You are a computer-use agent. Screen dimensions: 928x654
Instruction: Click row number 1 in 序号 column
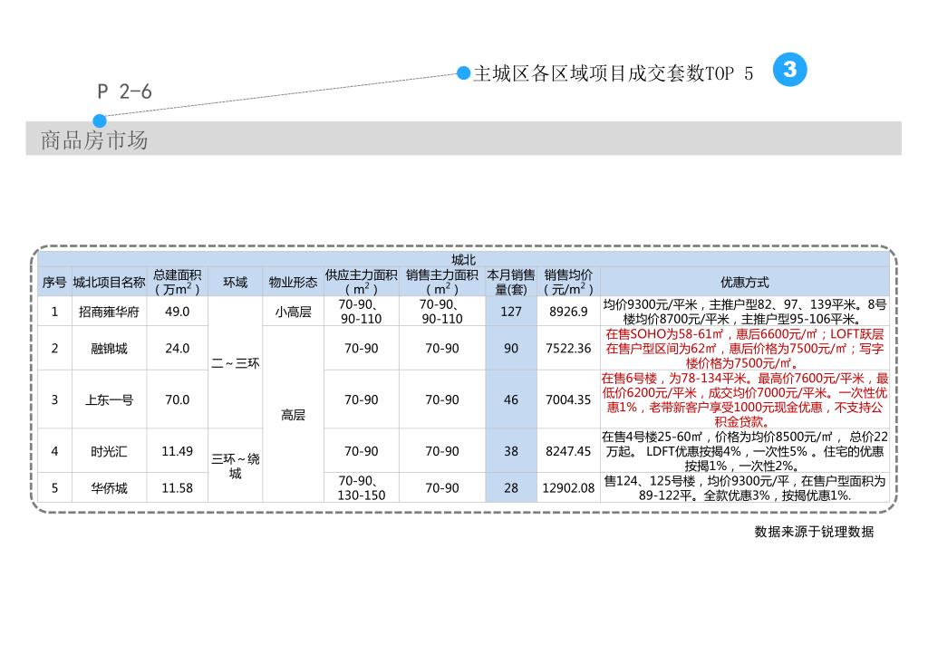coord(54,312)
